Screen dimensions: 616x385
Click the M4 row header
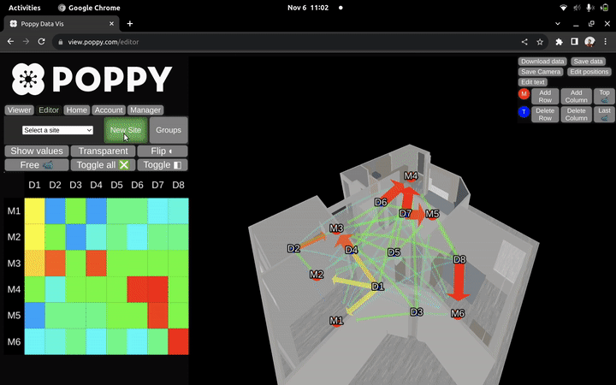15,289
